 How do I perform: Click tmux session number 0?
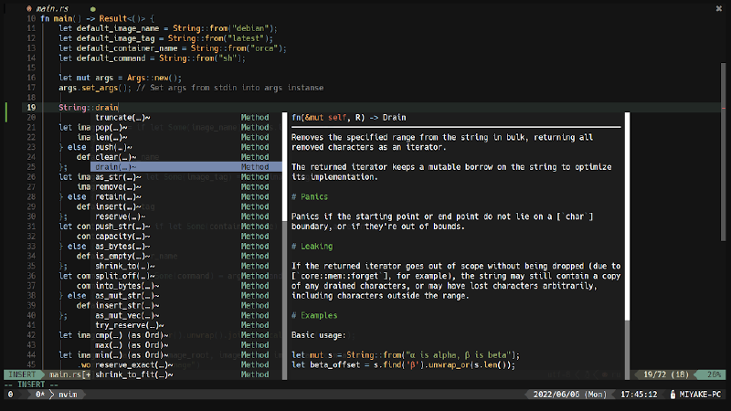[x=11, y=395]
